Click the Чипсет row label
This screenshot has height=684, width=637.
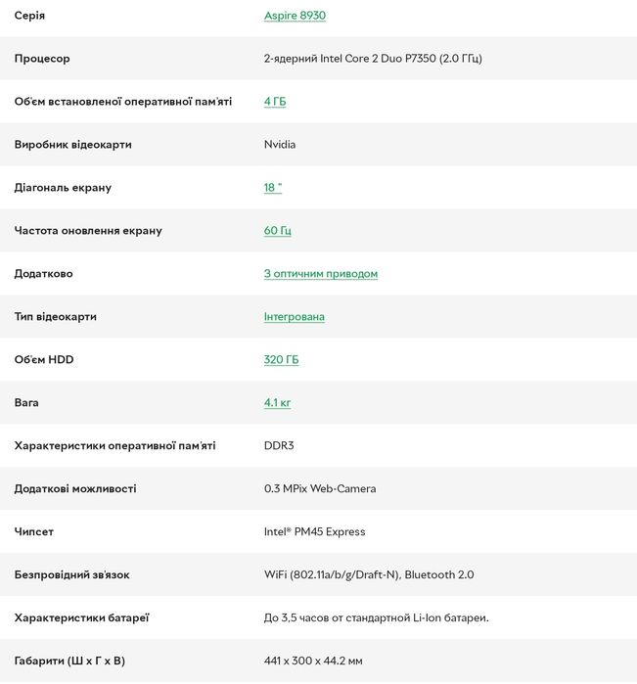click(x=34, y=531)
